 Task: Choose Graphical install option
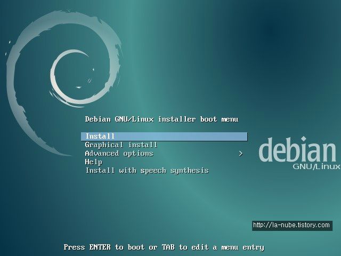click(x=121, y=145)
